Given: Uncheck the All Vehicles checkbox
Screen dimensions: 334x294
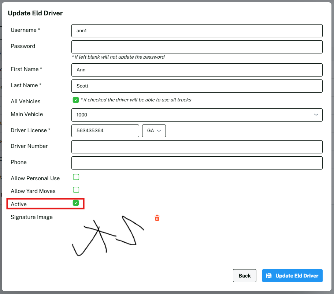Looking at the screenshot, I should (76, 100).
